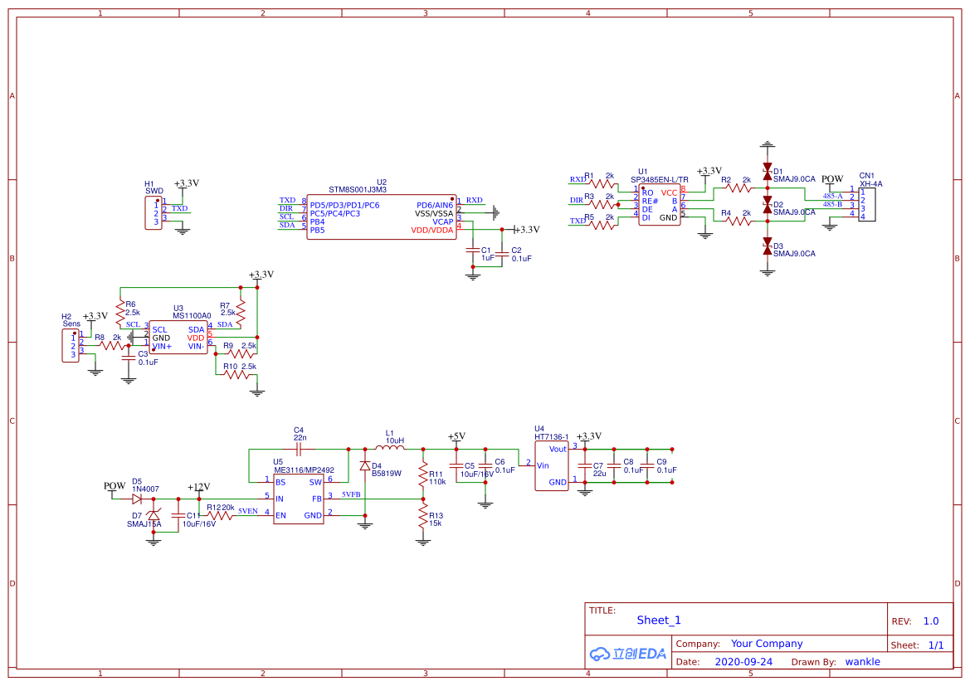Click the ground symbol below R13
Image resolution: width=970 pixels, height=686 pixels.
pos(423,542)
